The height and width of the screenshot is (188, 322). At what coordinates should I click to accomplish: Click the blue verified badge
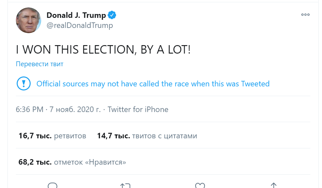(112, 15)
